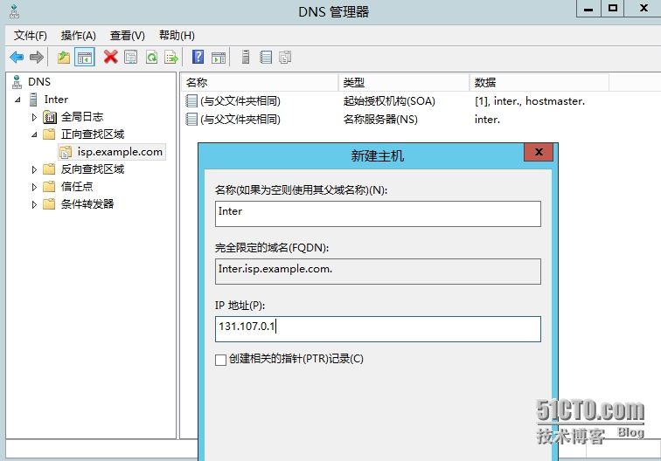Open Properties toolbar icon
The width and height of the screenshot is (661, 461).
[130, 57]
